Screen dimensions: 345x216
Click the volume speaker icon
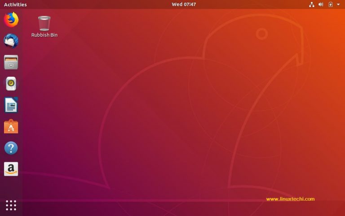pos(321,4)
